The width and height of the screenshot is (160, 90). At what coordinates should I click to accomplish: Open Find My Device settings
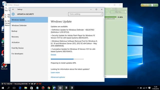point(29,48)
